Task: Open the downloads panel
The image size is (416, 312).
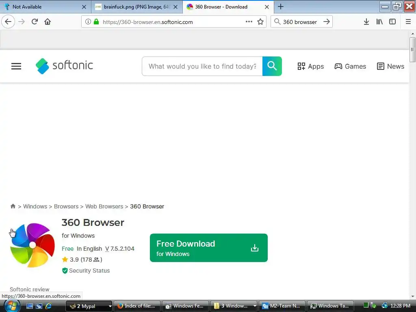Action: point(366,22)
